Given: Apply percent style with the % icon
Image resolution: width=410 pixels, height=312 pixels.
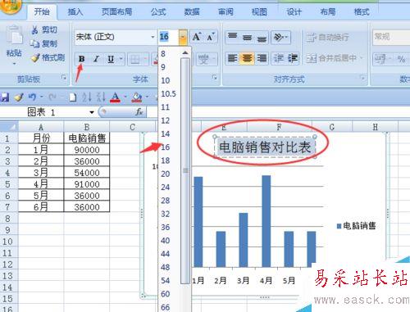Looking at the screenshot, I should 401,59.
